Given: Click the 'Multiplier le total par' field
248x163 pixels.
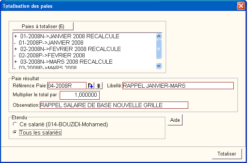Looking at the screenshot, I should 79,95.
